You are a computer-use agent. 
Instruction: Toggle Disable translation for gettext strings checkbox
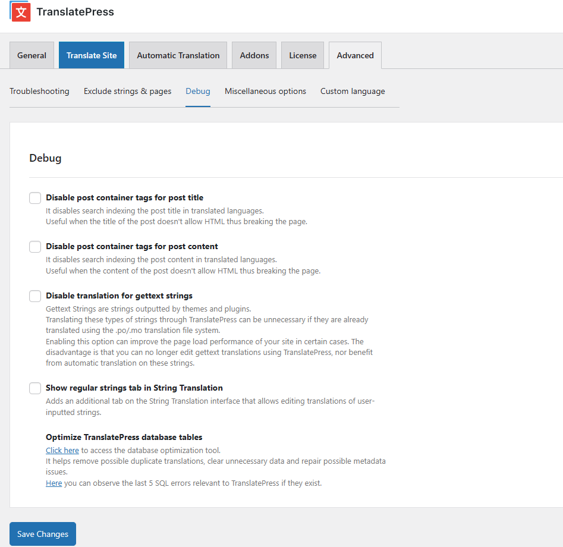[x=35, y=296]
